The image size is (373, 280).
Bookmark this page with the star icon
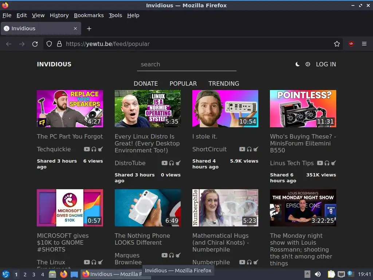(337, 44)
